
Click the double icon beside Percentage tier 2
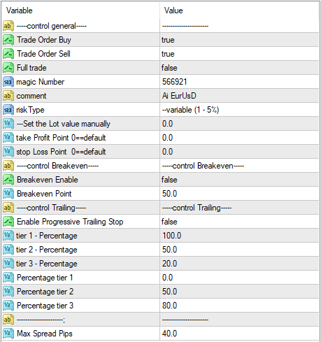pos(8,292)
